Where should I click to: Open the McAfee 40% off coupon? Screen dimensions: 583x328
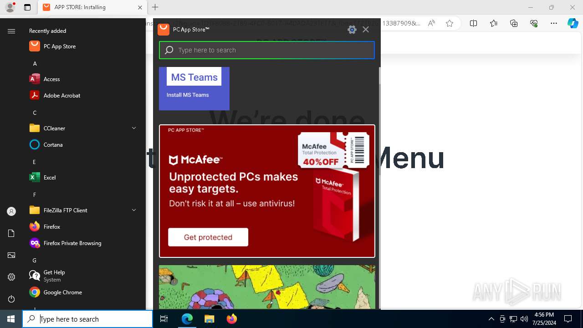click(333, 150)
